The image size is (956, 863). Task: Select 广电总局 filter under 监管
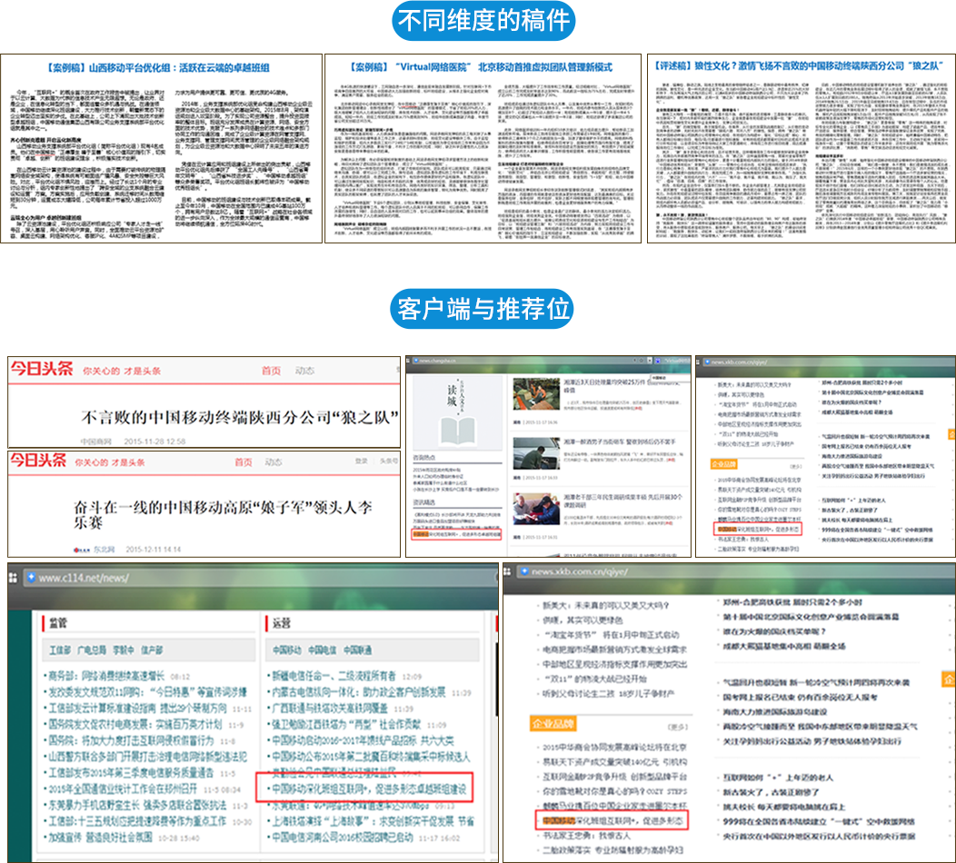[x=92, y=650]
